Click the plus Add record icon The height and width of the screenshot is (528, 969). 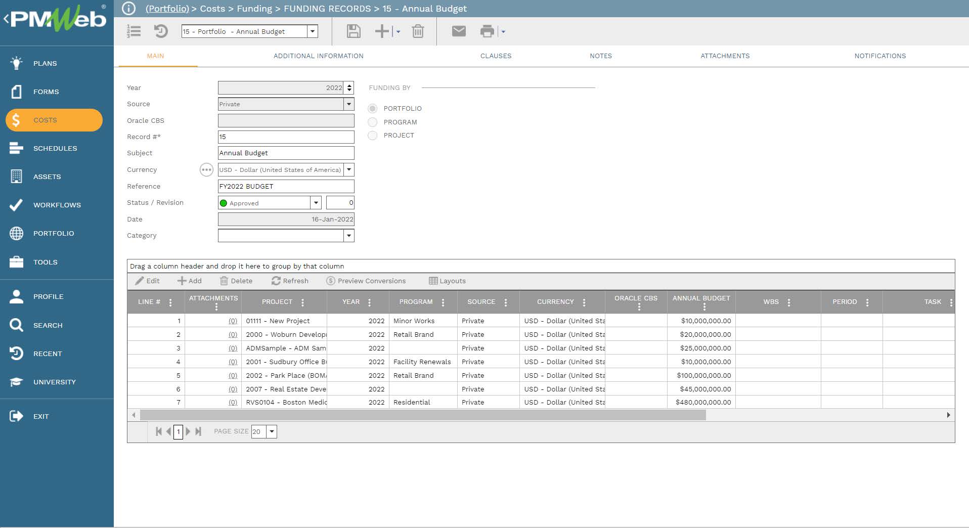tap(382, 31)
